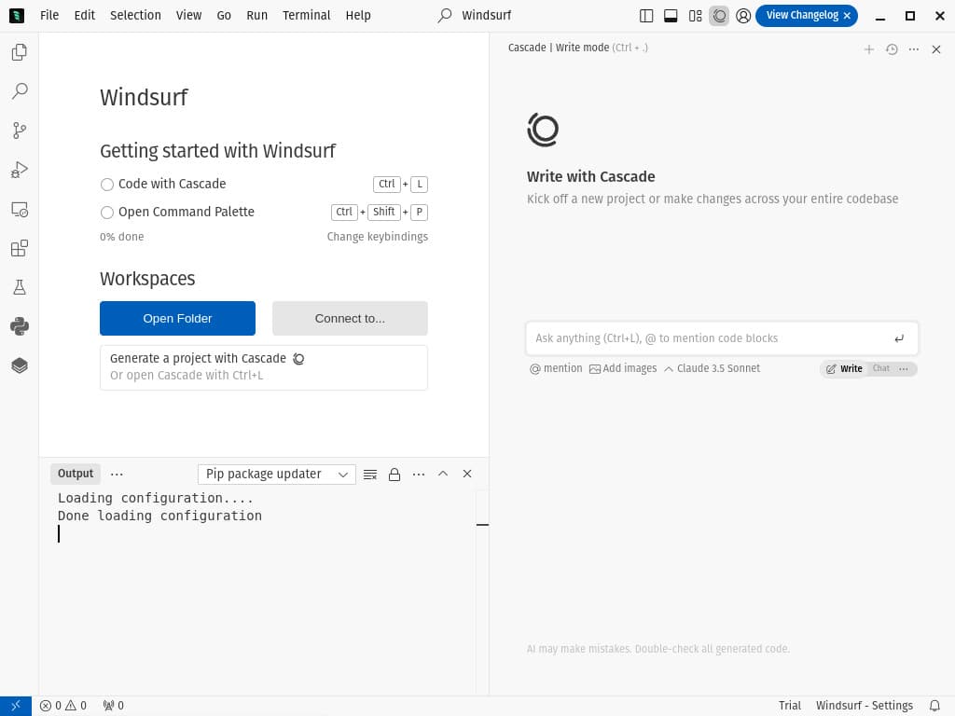Switch Cascade to Chat mode
The image size is (955, 716).
879,369
